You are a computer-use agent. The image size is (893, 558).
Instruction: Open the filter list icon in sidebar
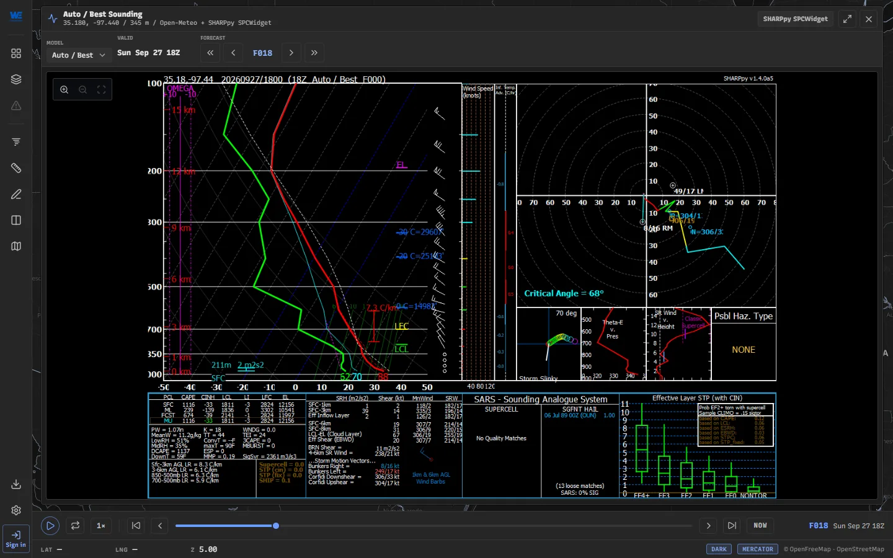tap(16, 142)
